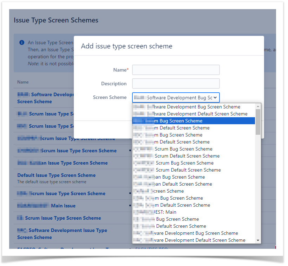Image resolution: width=288 pixels, height=266 pixels.
Task: Pick the second option, Software Development Default Screen Scheme
Action: [x=197, y=114]
